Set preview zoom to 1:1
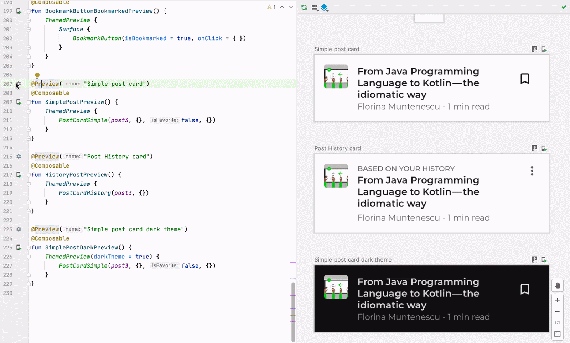The height and width of the screenshot is (343, 570). pyautogui.click(x=558, y=323)
